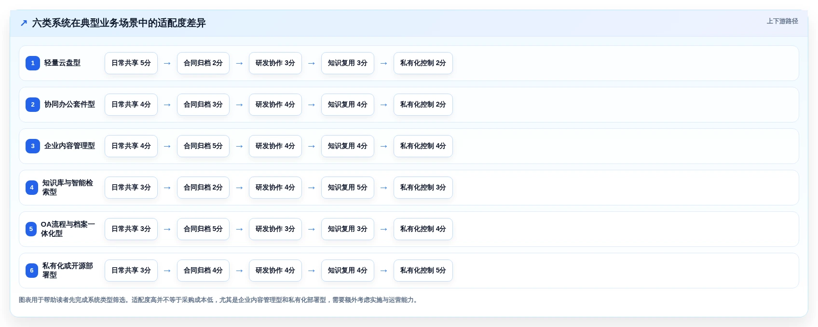Click 日常共享 3分 in the 知识库与智能检索型 row
This screenshot has width=818, height=327.
(x=131, y=188)
